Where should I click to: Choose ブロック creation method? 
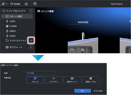tap(35, 80)
